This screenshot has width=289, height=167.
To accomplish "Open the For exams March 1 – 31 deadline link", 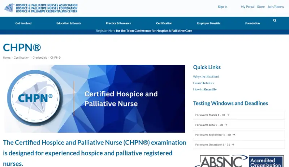I will pos(239,115).
